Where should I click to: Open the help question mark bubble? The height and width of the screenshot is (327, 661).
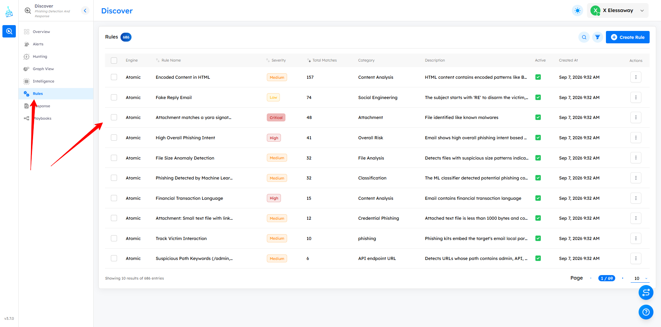(646, 312)
